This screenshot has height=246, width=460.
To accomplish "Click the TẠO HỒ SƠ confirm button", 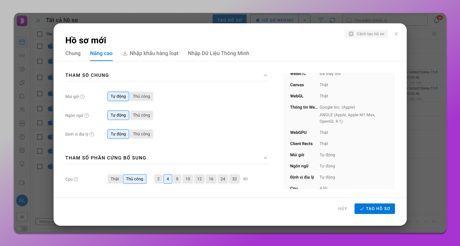I will click(x=374, y=209).
